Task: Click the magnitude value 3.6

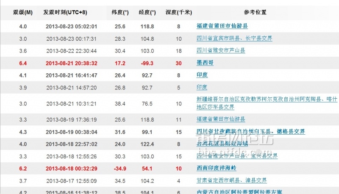Action: tap(23, 51)
